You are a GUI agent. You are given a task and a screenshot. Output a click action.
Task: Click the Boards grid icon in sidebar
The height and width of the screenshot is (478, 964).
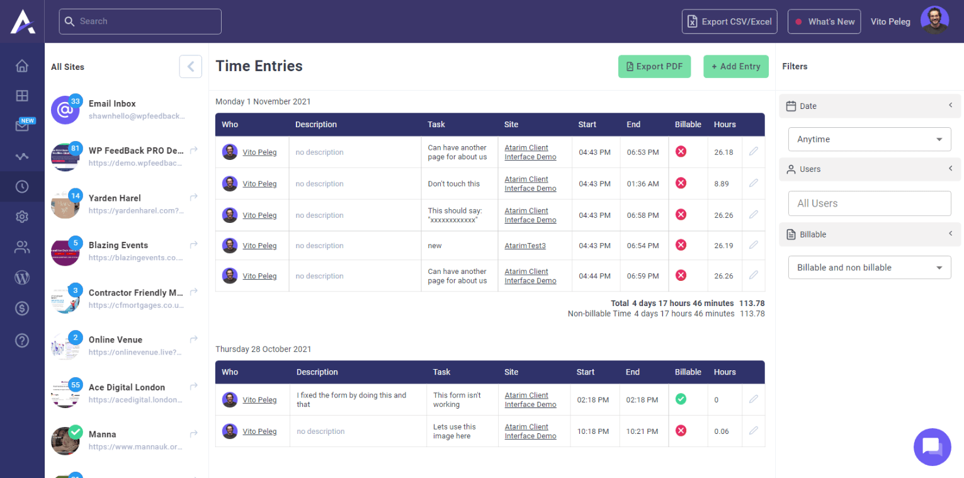[22, 96]
